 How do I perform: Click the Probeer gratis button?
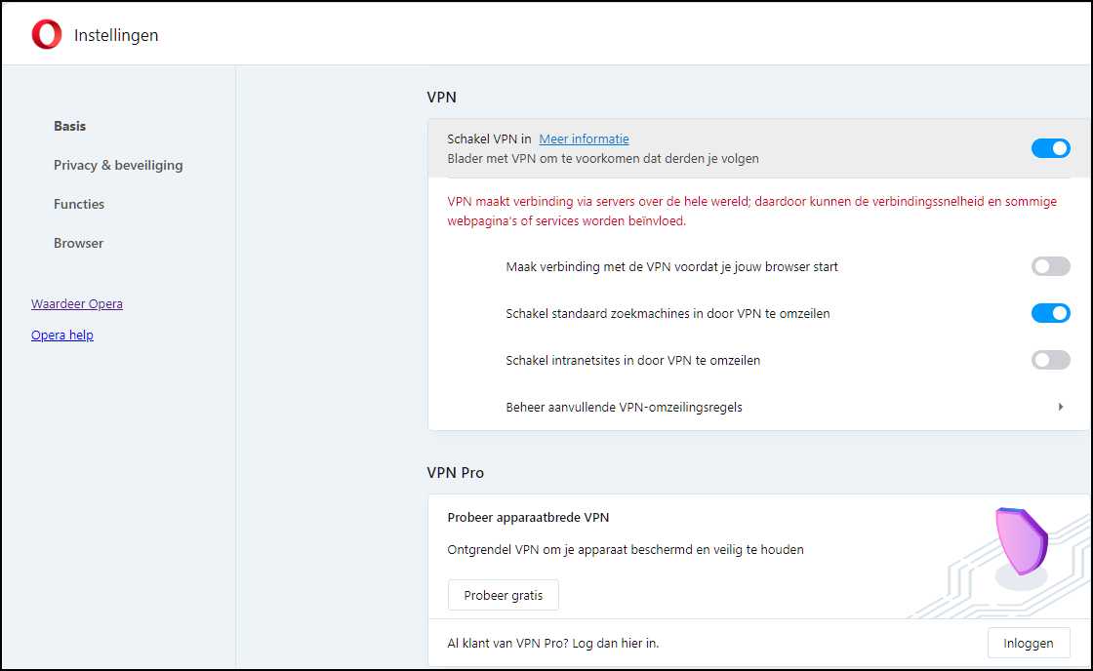(504, 595)
